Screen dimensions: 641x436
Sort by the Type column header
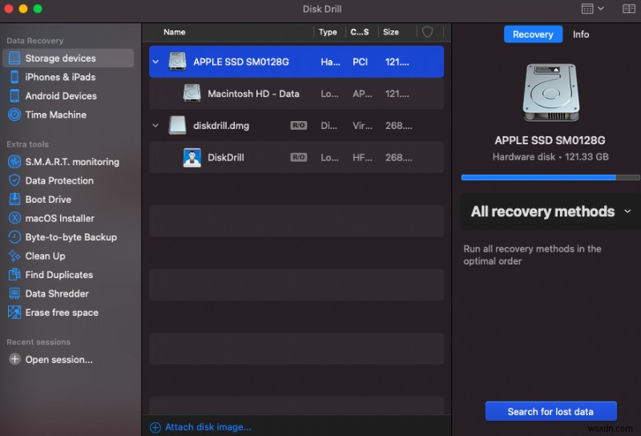coord(328,32)
